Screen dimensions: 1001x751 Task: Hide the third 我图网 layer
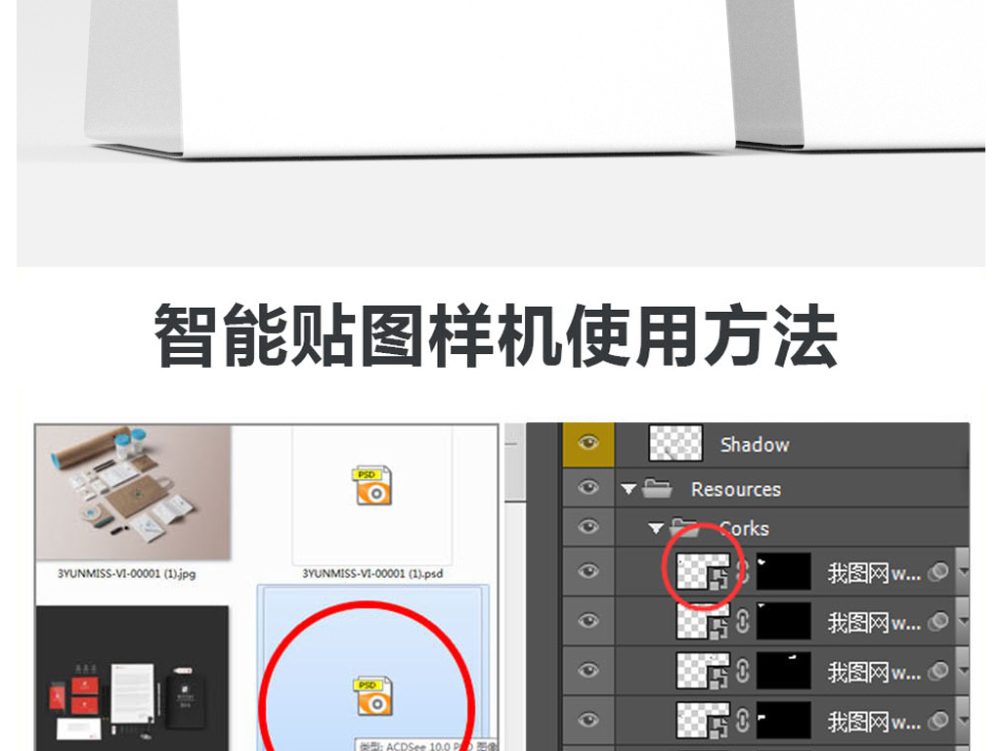click(588, 670)
